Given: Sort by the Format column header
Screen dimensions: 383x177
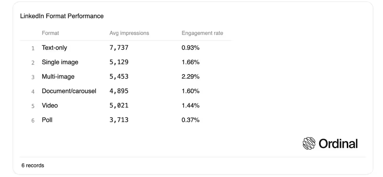Looking at the screenshot, I should coord(50,33).
